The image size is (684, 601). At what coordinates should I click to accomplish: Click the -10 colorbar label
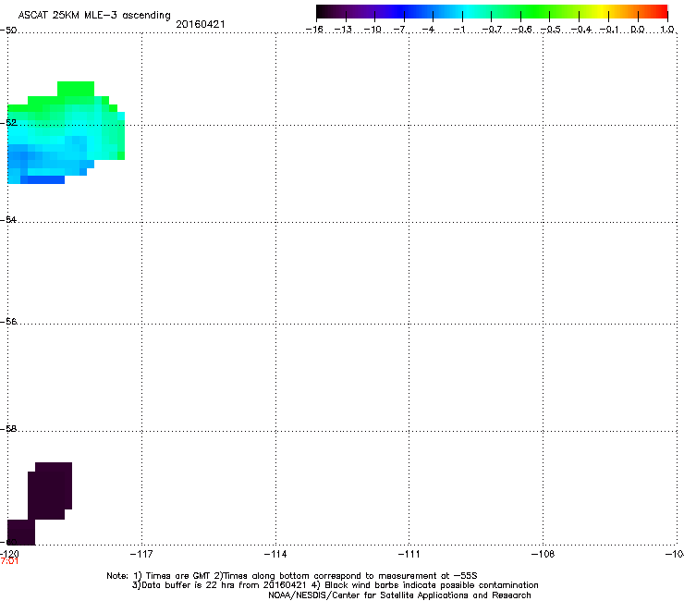[373, 30]
